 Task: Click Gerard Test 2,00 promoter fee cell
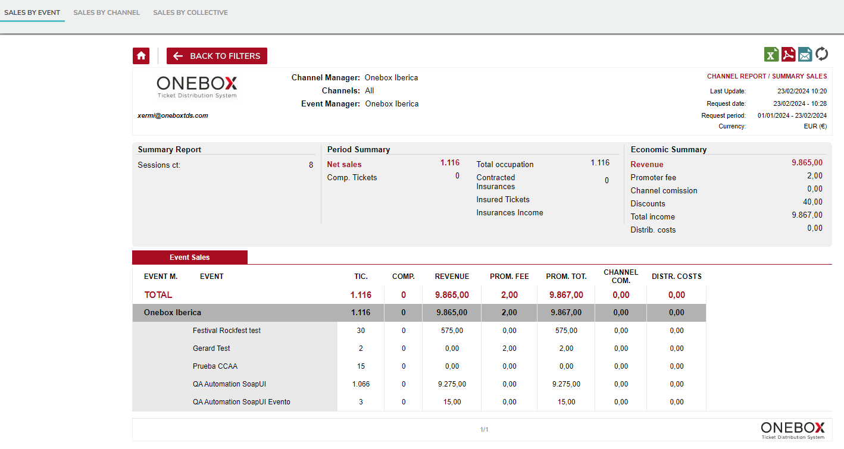[x=509, y=348]
